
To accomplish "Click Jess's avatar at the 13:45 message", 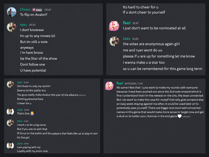I will [x=10, y=145].
